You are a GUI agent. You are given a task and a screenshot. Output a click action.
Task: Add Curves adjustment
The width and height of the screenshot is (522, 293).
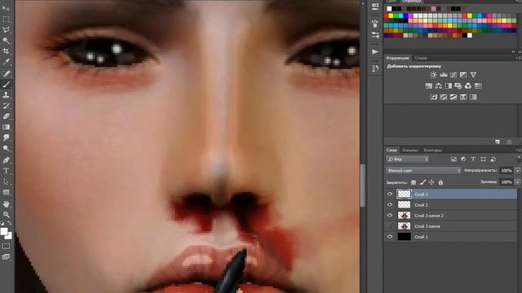point(453,75)
